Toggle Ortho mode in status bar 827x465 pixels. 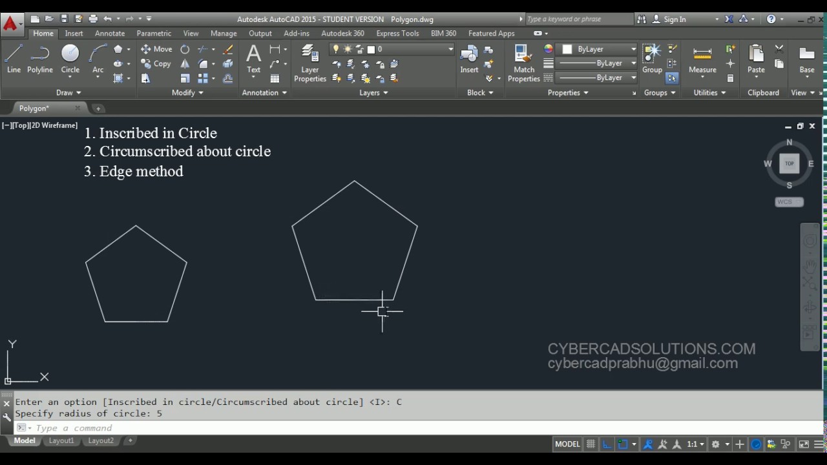click(607, 444)
